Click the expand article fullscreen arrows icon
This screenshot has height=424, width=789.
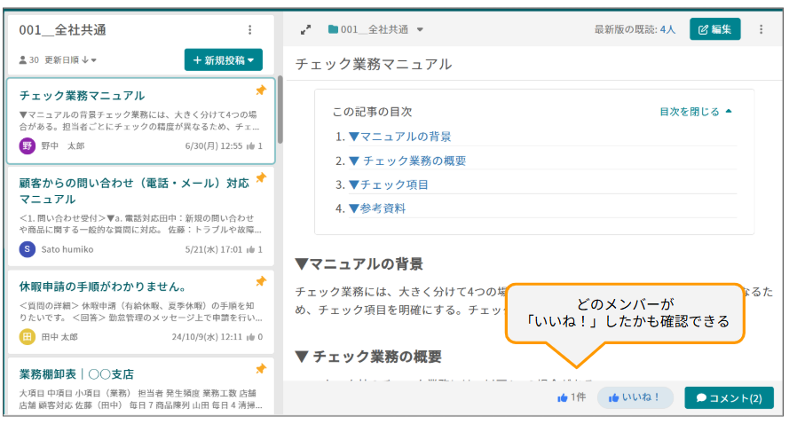pos(305,29)
